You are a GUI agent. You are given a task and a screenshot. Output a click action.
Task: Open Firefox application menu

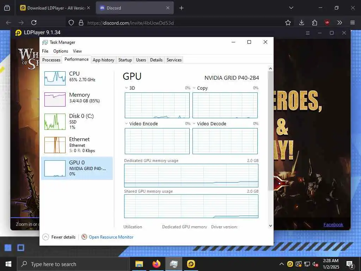pyautogui.click(x=353, y=23)
